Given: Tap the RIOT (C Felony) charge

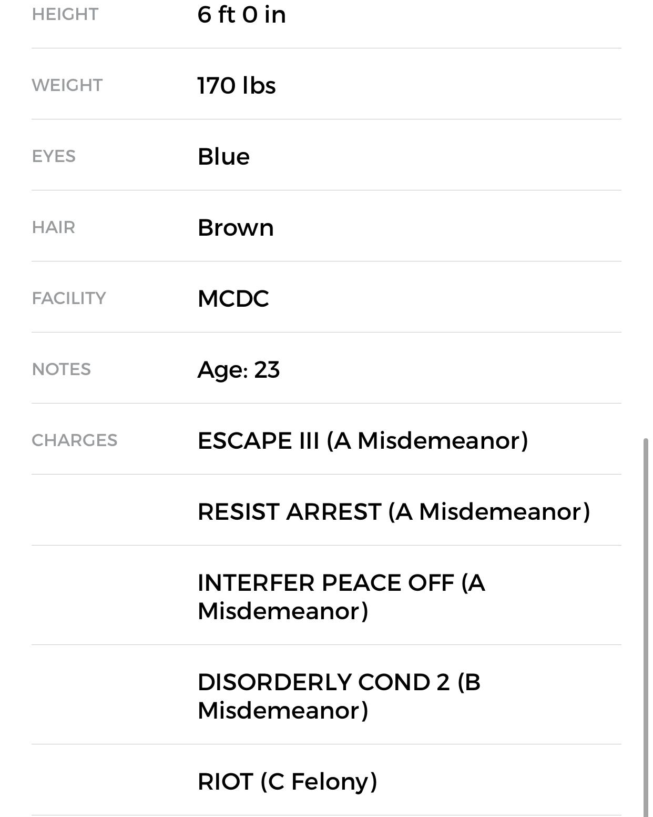Looking at the screenshot, I should pyautogui.click(x=287, y=782).
